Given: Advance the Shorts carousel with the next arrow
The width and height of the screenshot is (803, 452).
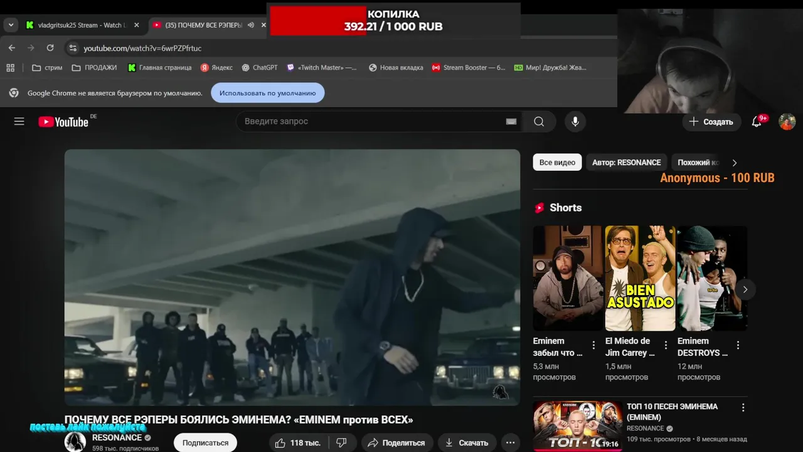Looking at the screenshot, I should tap(745, 289).
